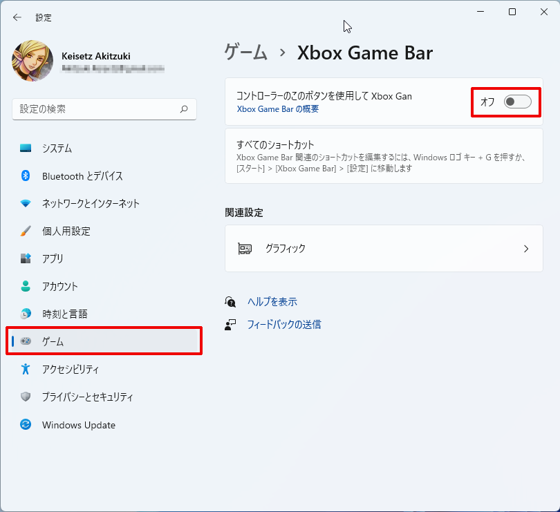This screenshot has height=512, width=560.
Task: Click フィードバックの送信 link
Action: (x=284, y=325)
